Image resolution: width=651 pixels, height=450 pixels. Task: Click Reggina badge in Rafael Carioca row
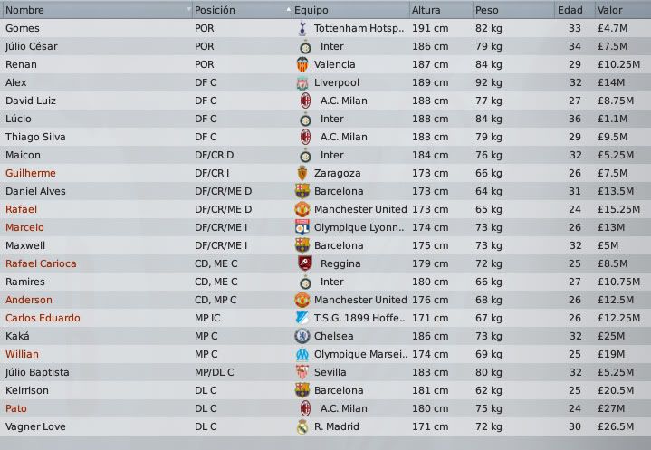coord(305,263)
